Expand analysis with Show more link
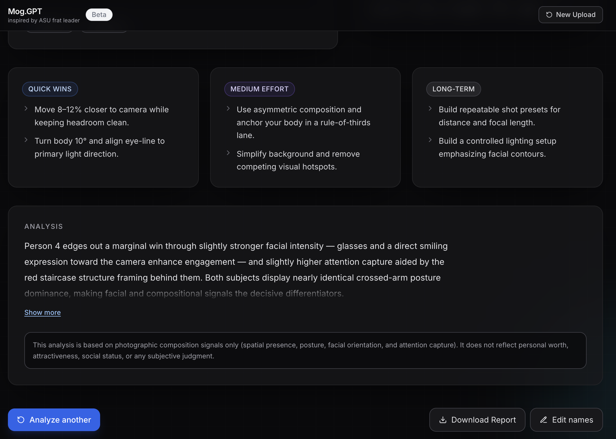This screenshot has width=616, height=439. coord(42,313)
